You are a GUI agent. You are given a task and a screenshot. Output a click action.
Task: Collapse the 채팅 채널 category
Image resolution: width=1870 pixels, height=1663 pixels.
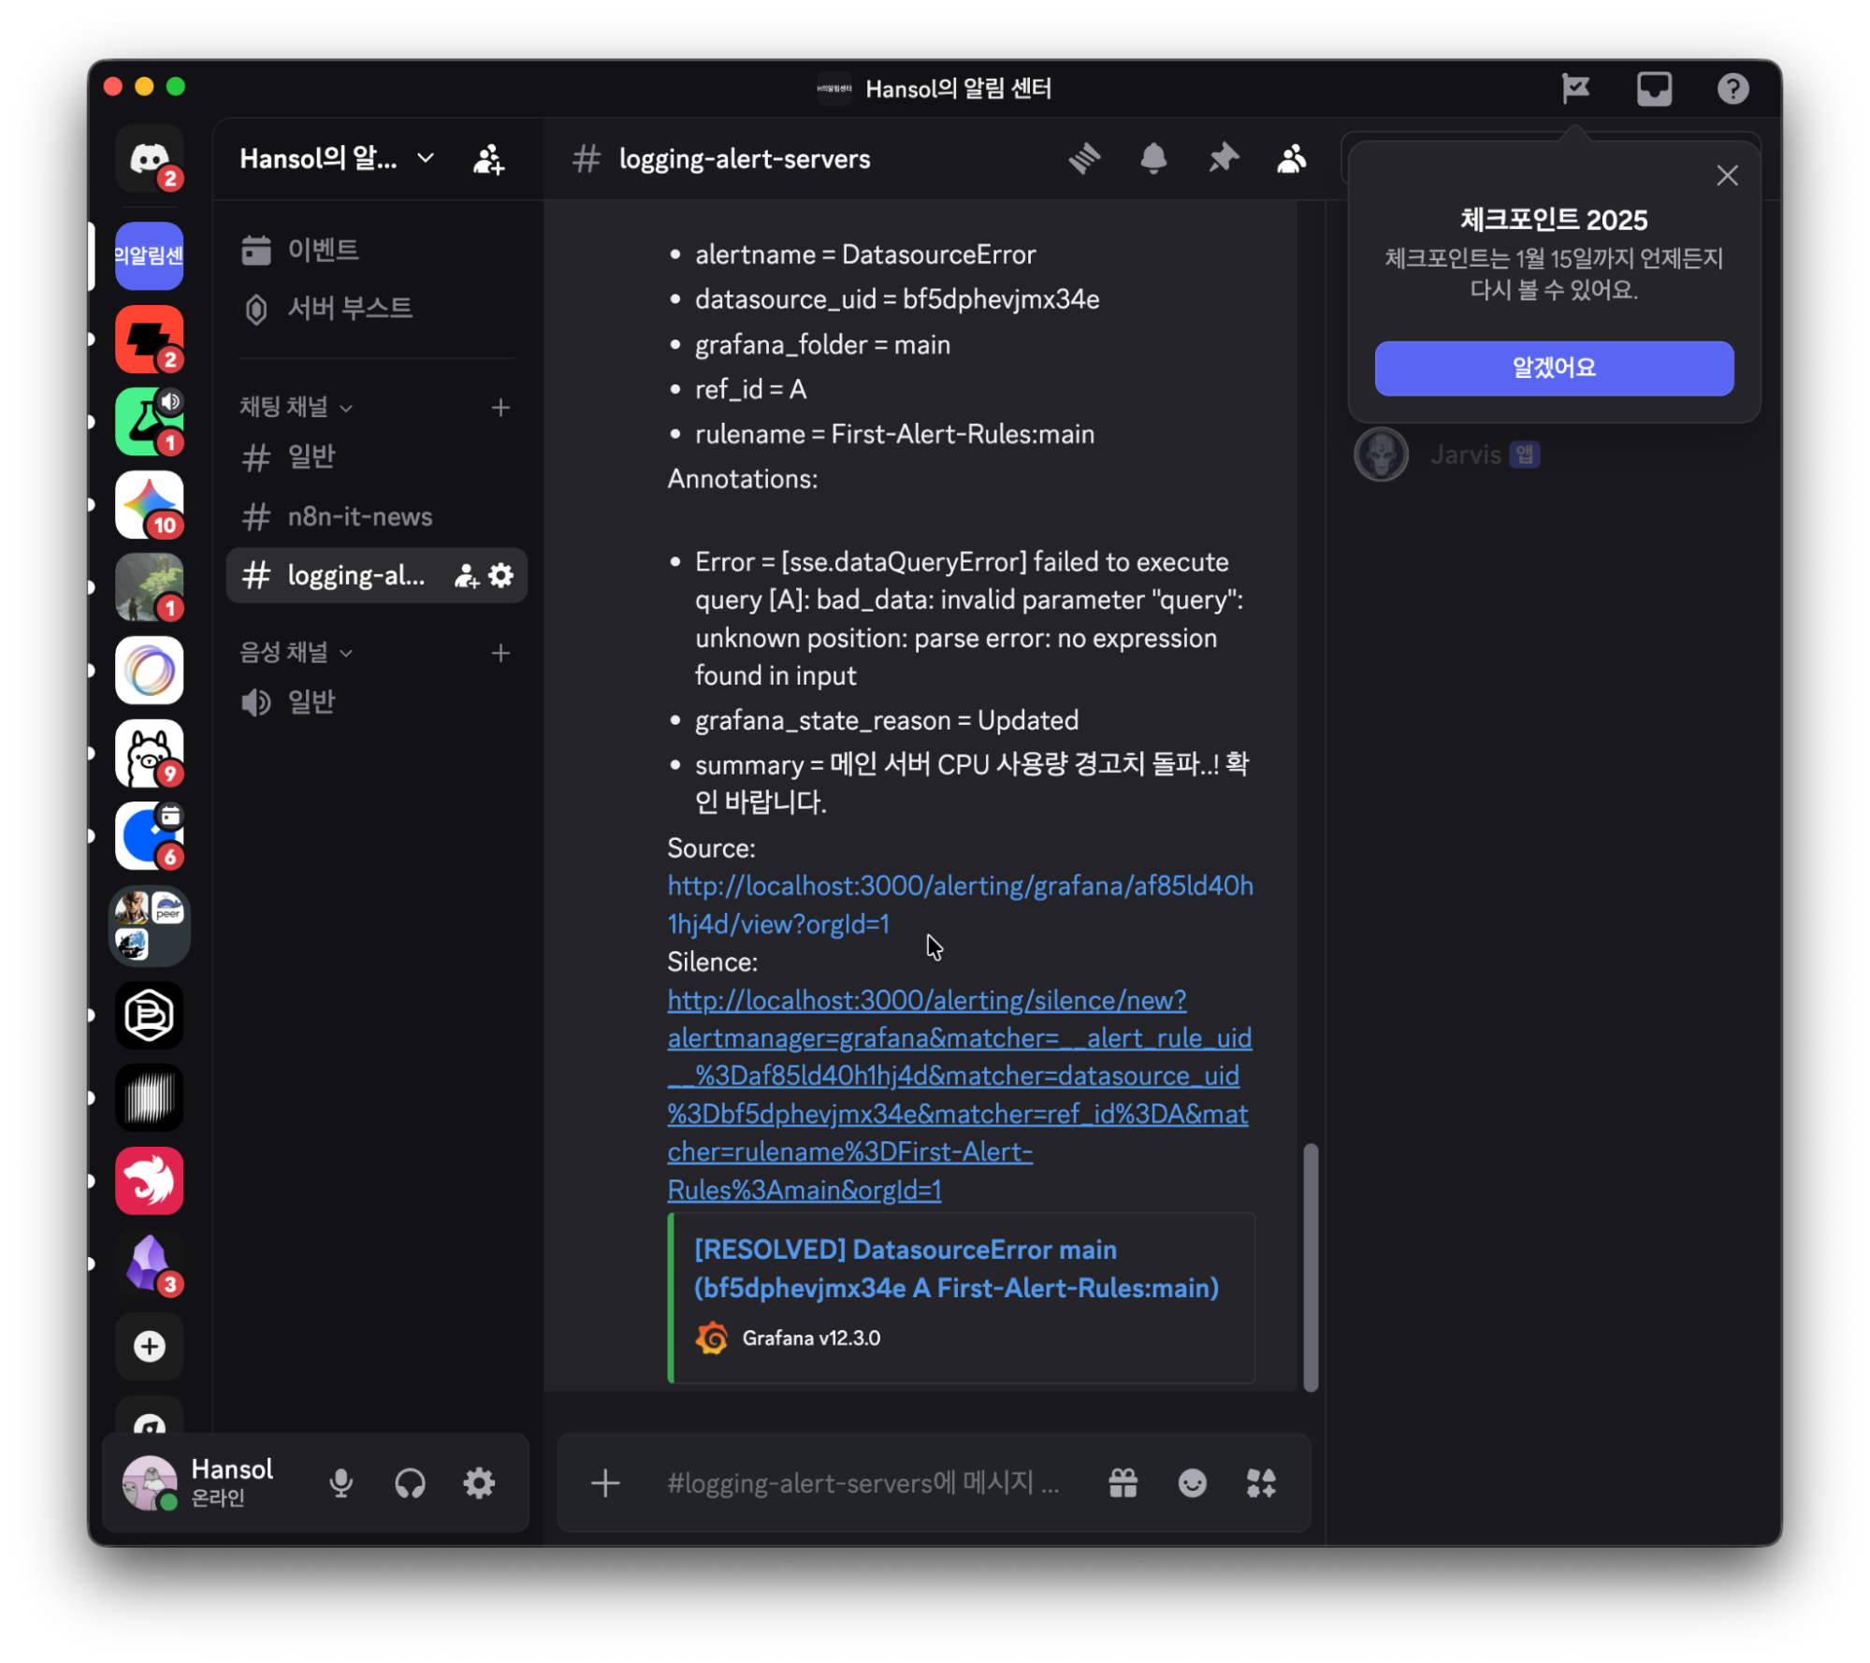click(295, 407)
